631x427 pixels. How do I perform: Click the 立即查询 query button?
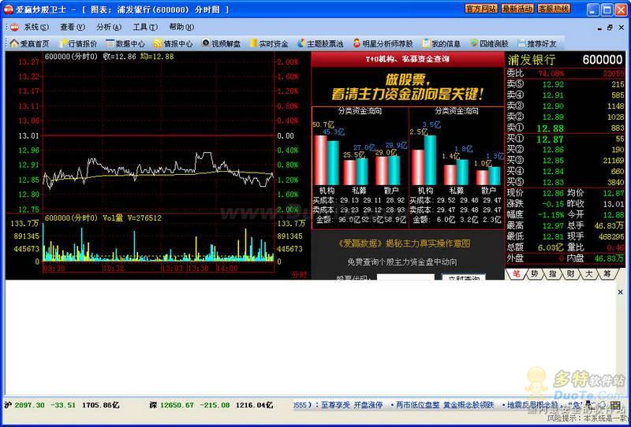click(464, 277)
